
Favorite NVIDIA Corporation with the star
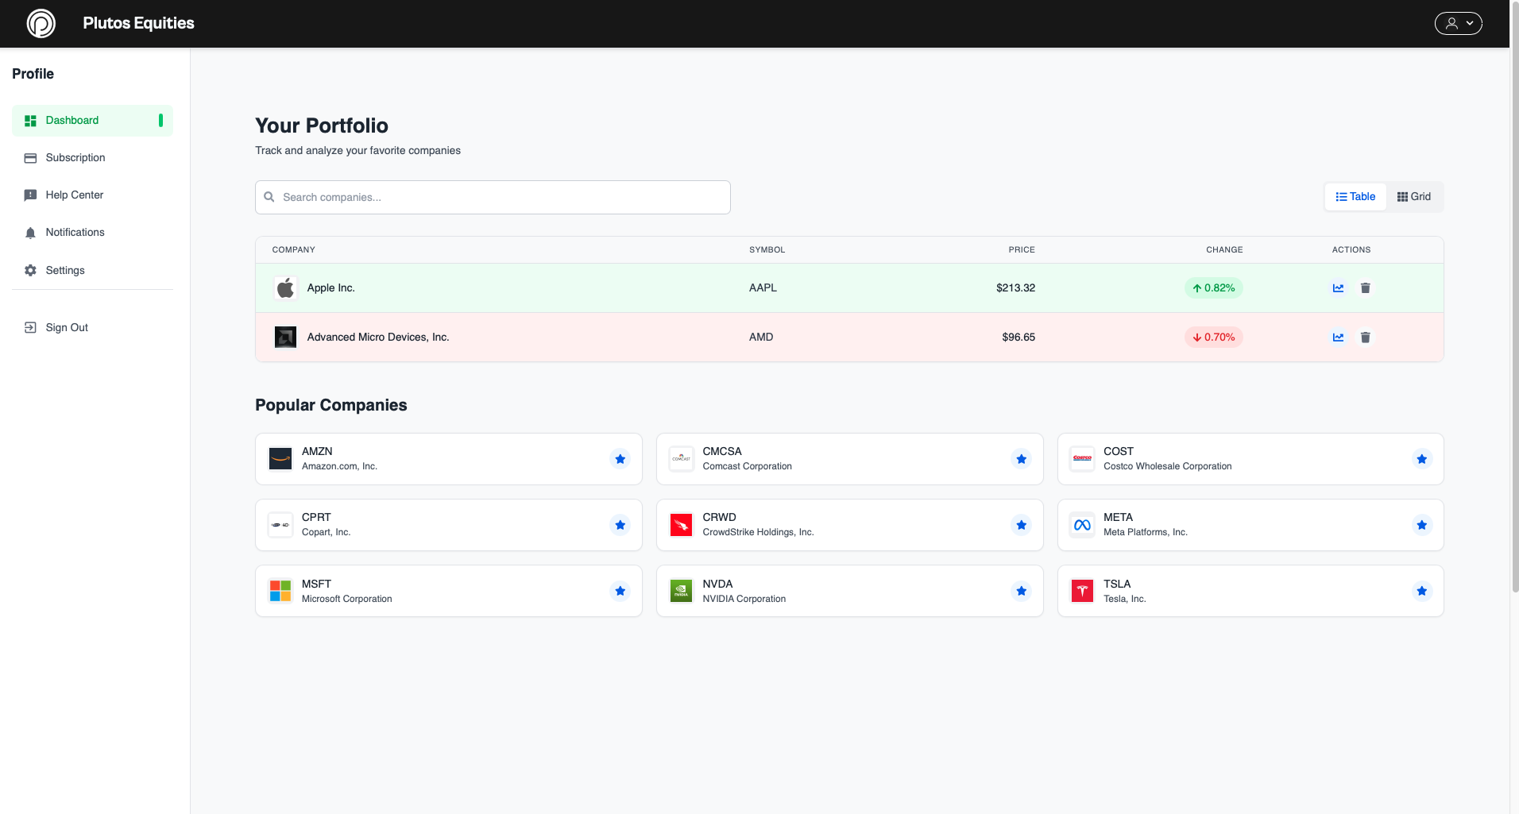pos(1020,591)
